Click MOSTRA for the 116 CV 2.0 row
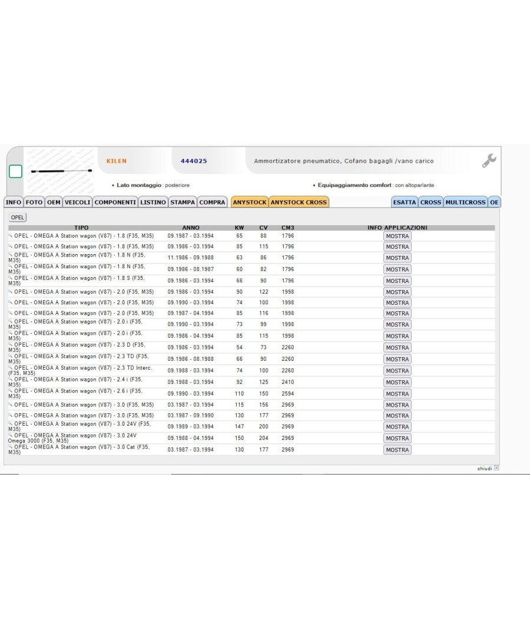 pyautogui.click(x=397, y=314)
